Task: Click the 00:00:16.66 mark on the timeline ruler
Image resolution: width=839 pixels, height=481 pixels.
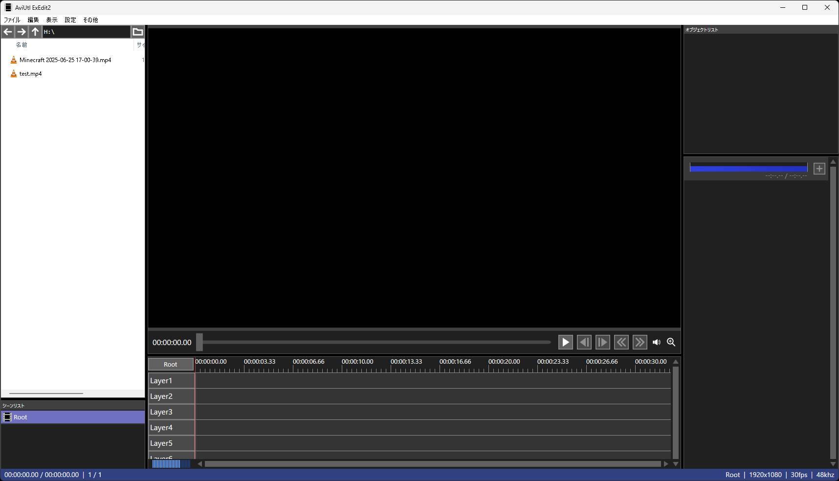Action: coord(455,362)
